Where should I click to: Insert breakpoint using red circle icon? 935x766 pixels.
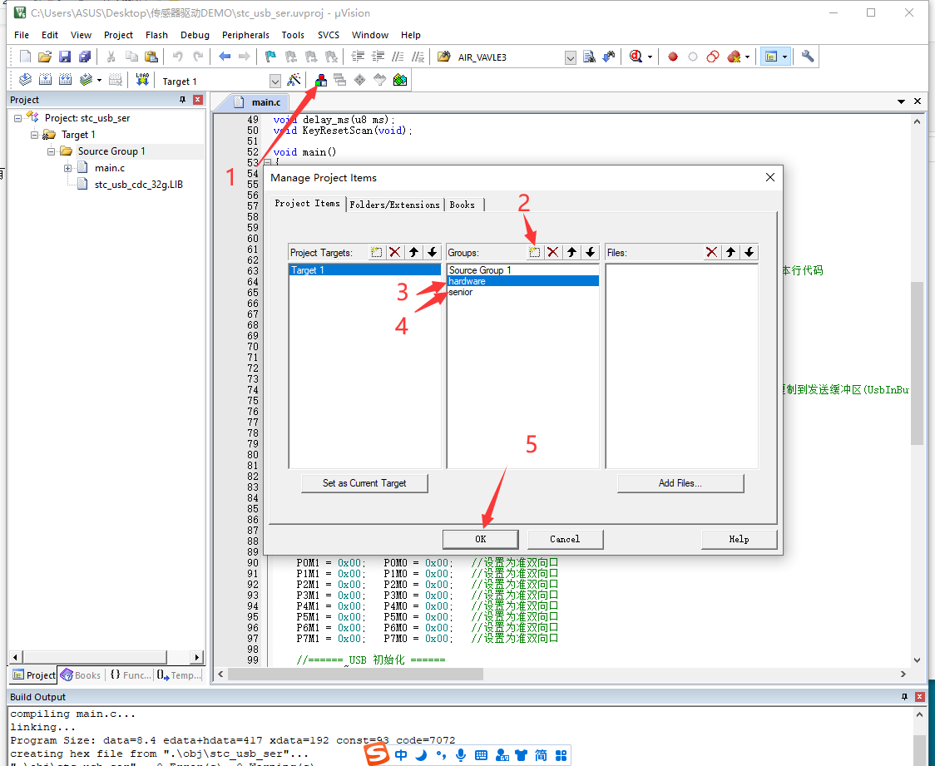(673, 57)
